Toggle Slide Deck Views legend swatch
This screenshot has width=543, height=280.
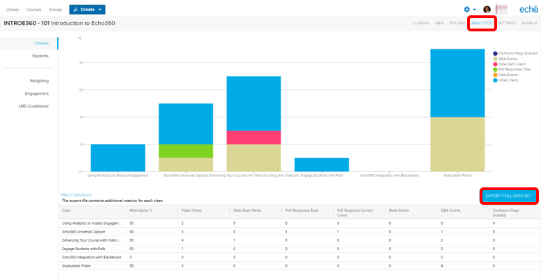495,64
